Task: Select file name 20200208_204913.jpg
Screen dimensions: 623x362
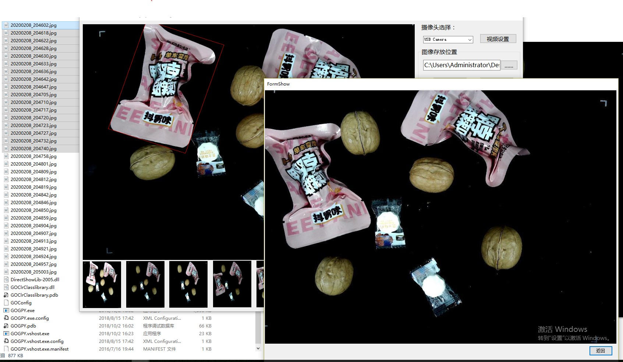Action: (x=33, y=241)
